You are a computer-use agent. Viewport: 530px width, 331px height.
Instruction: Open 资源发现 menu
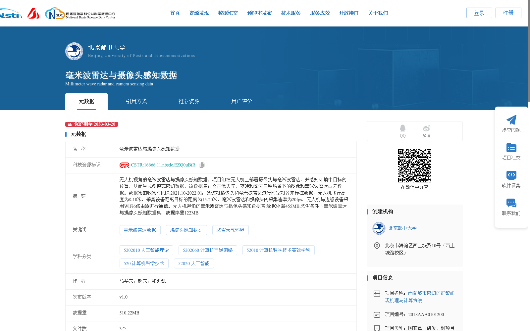pos(199,13)
